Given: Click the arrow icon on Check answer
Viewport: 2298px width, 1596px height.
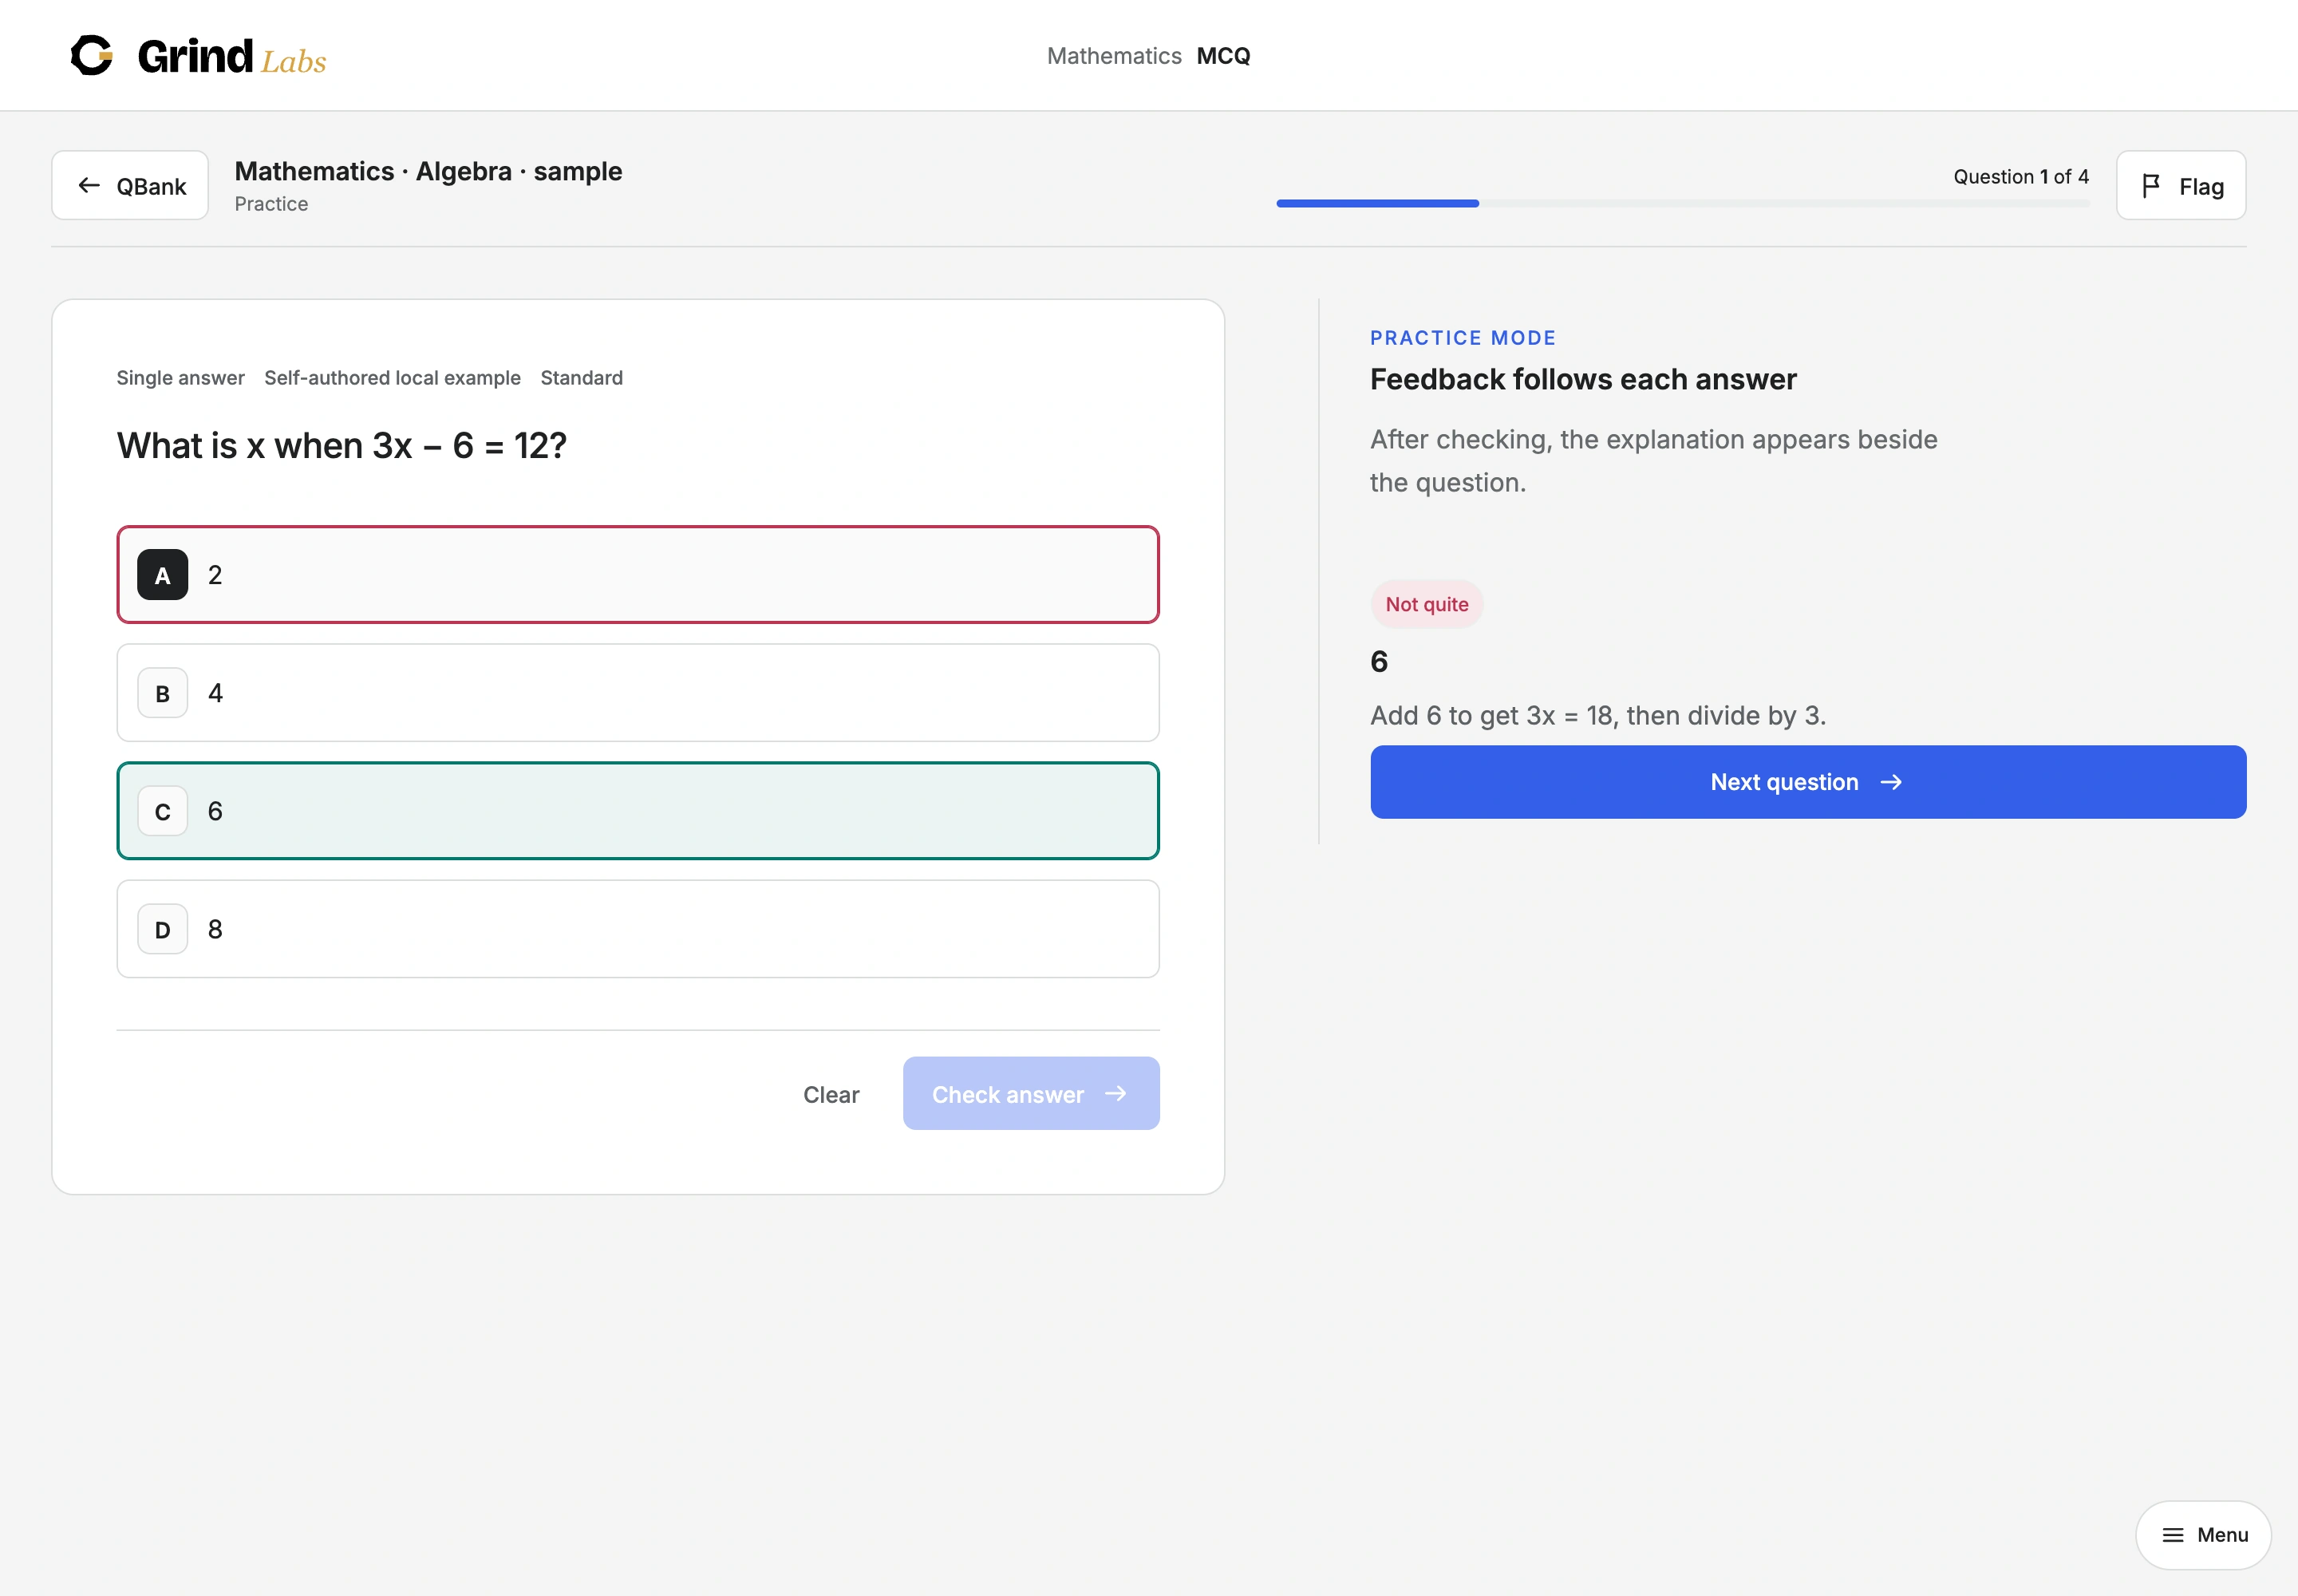Looking at the screenshot, I should pyautogui.click(x=1116, y=1094).
